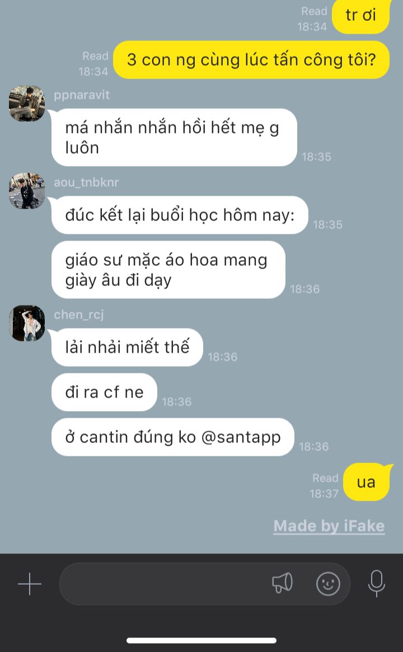Viewport: 403px width, 652px height.
Task: Select the chen_rcj sender name
Action: (79, 315)
